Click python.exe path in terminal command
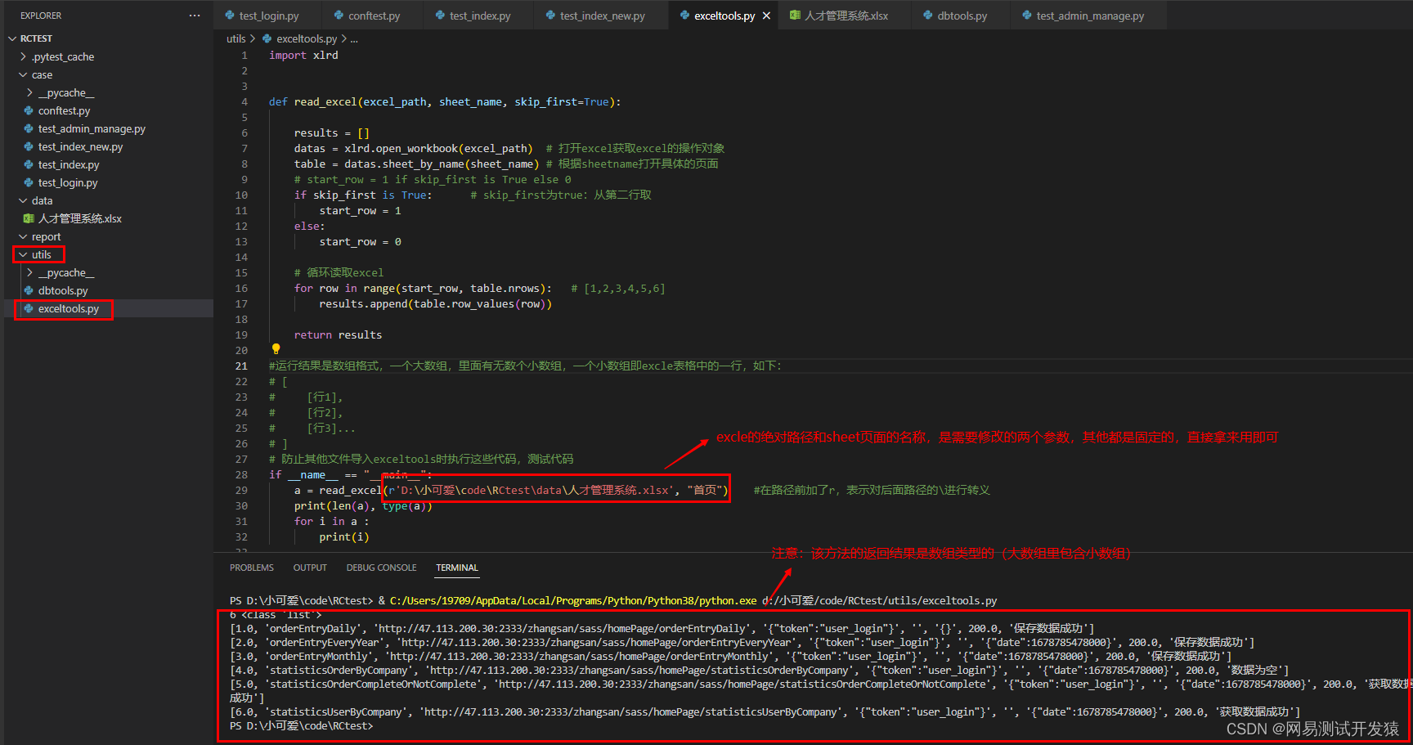 pyautogui.click(x=573, y=600)
